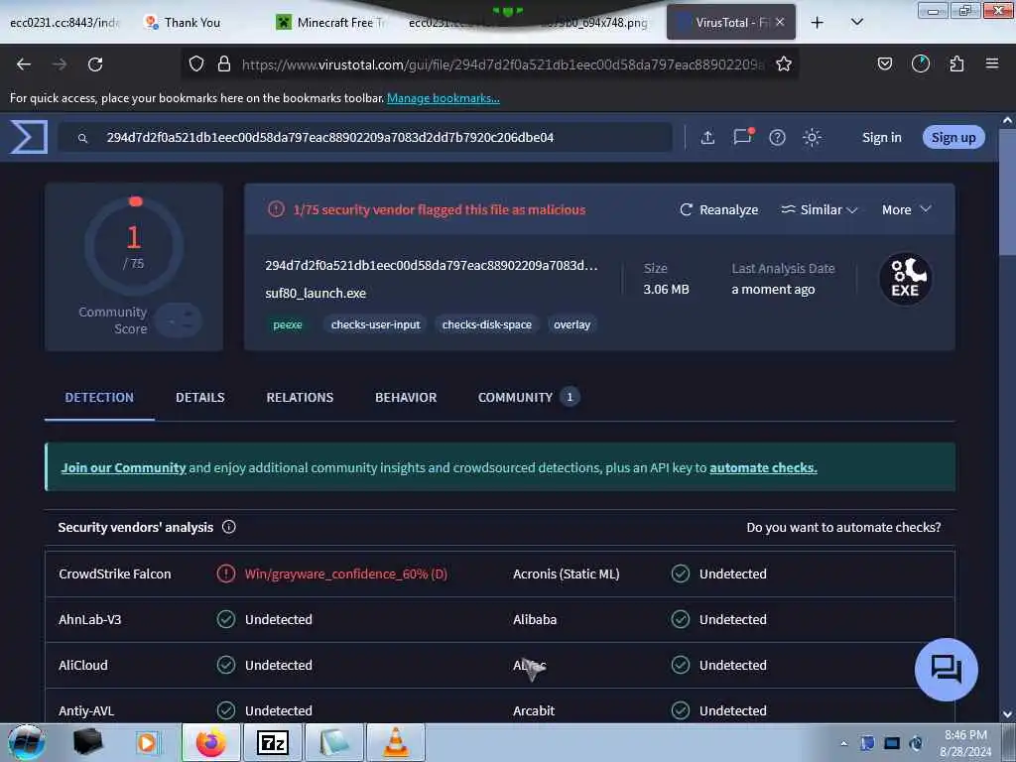Reload the page with the refresh icon
Viewport: 1016px width, 762px height.
(95, 64)
